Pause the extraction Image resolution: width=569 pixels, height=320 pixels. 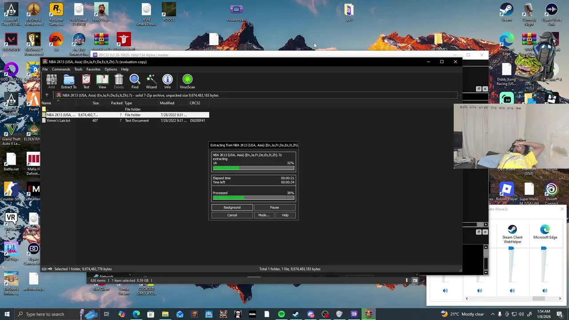(x=274, y=208)
